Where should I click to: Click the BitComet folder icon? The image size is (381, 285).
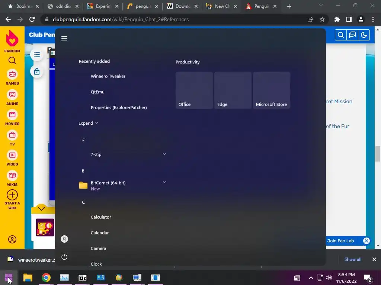[x=83, y=186]
